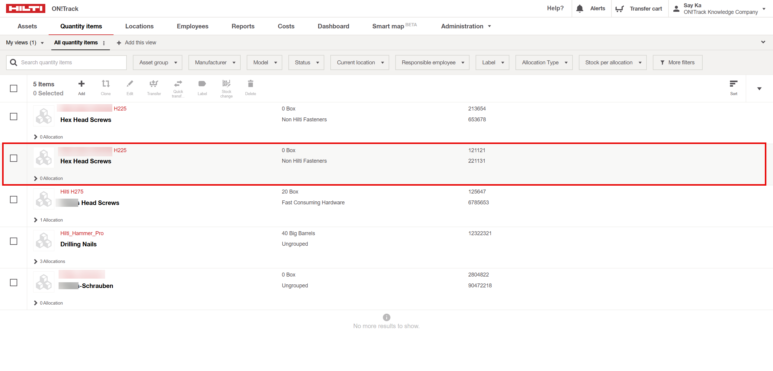The width and height of the screenshot is (773, 371).
Task: Click the More filters button
Action: (x=677, y=62)
